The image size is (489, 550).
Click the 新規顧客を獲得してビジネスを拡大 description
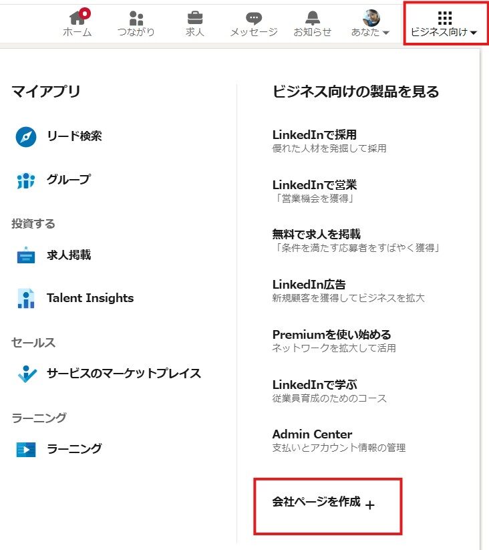click(349, 299)
